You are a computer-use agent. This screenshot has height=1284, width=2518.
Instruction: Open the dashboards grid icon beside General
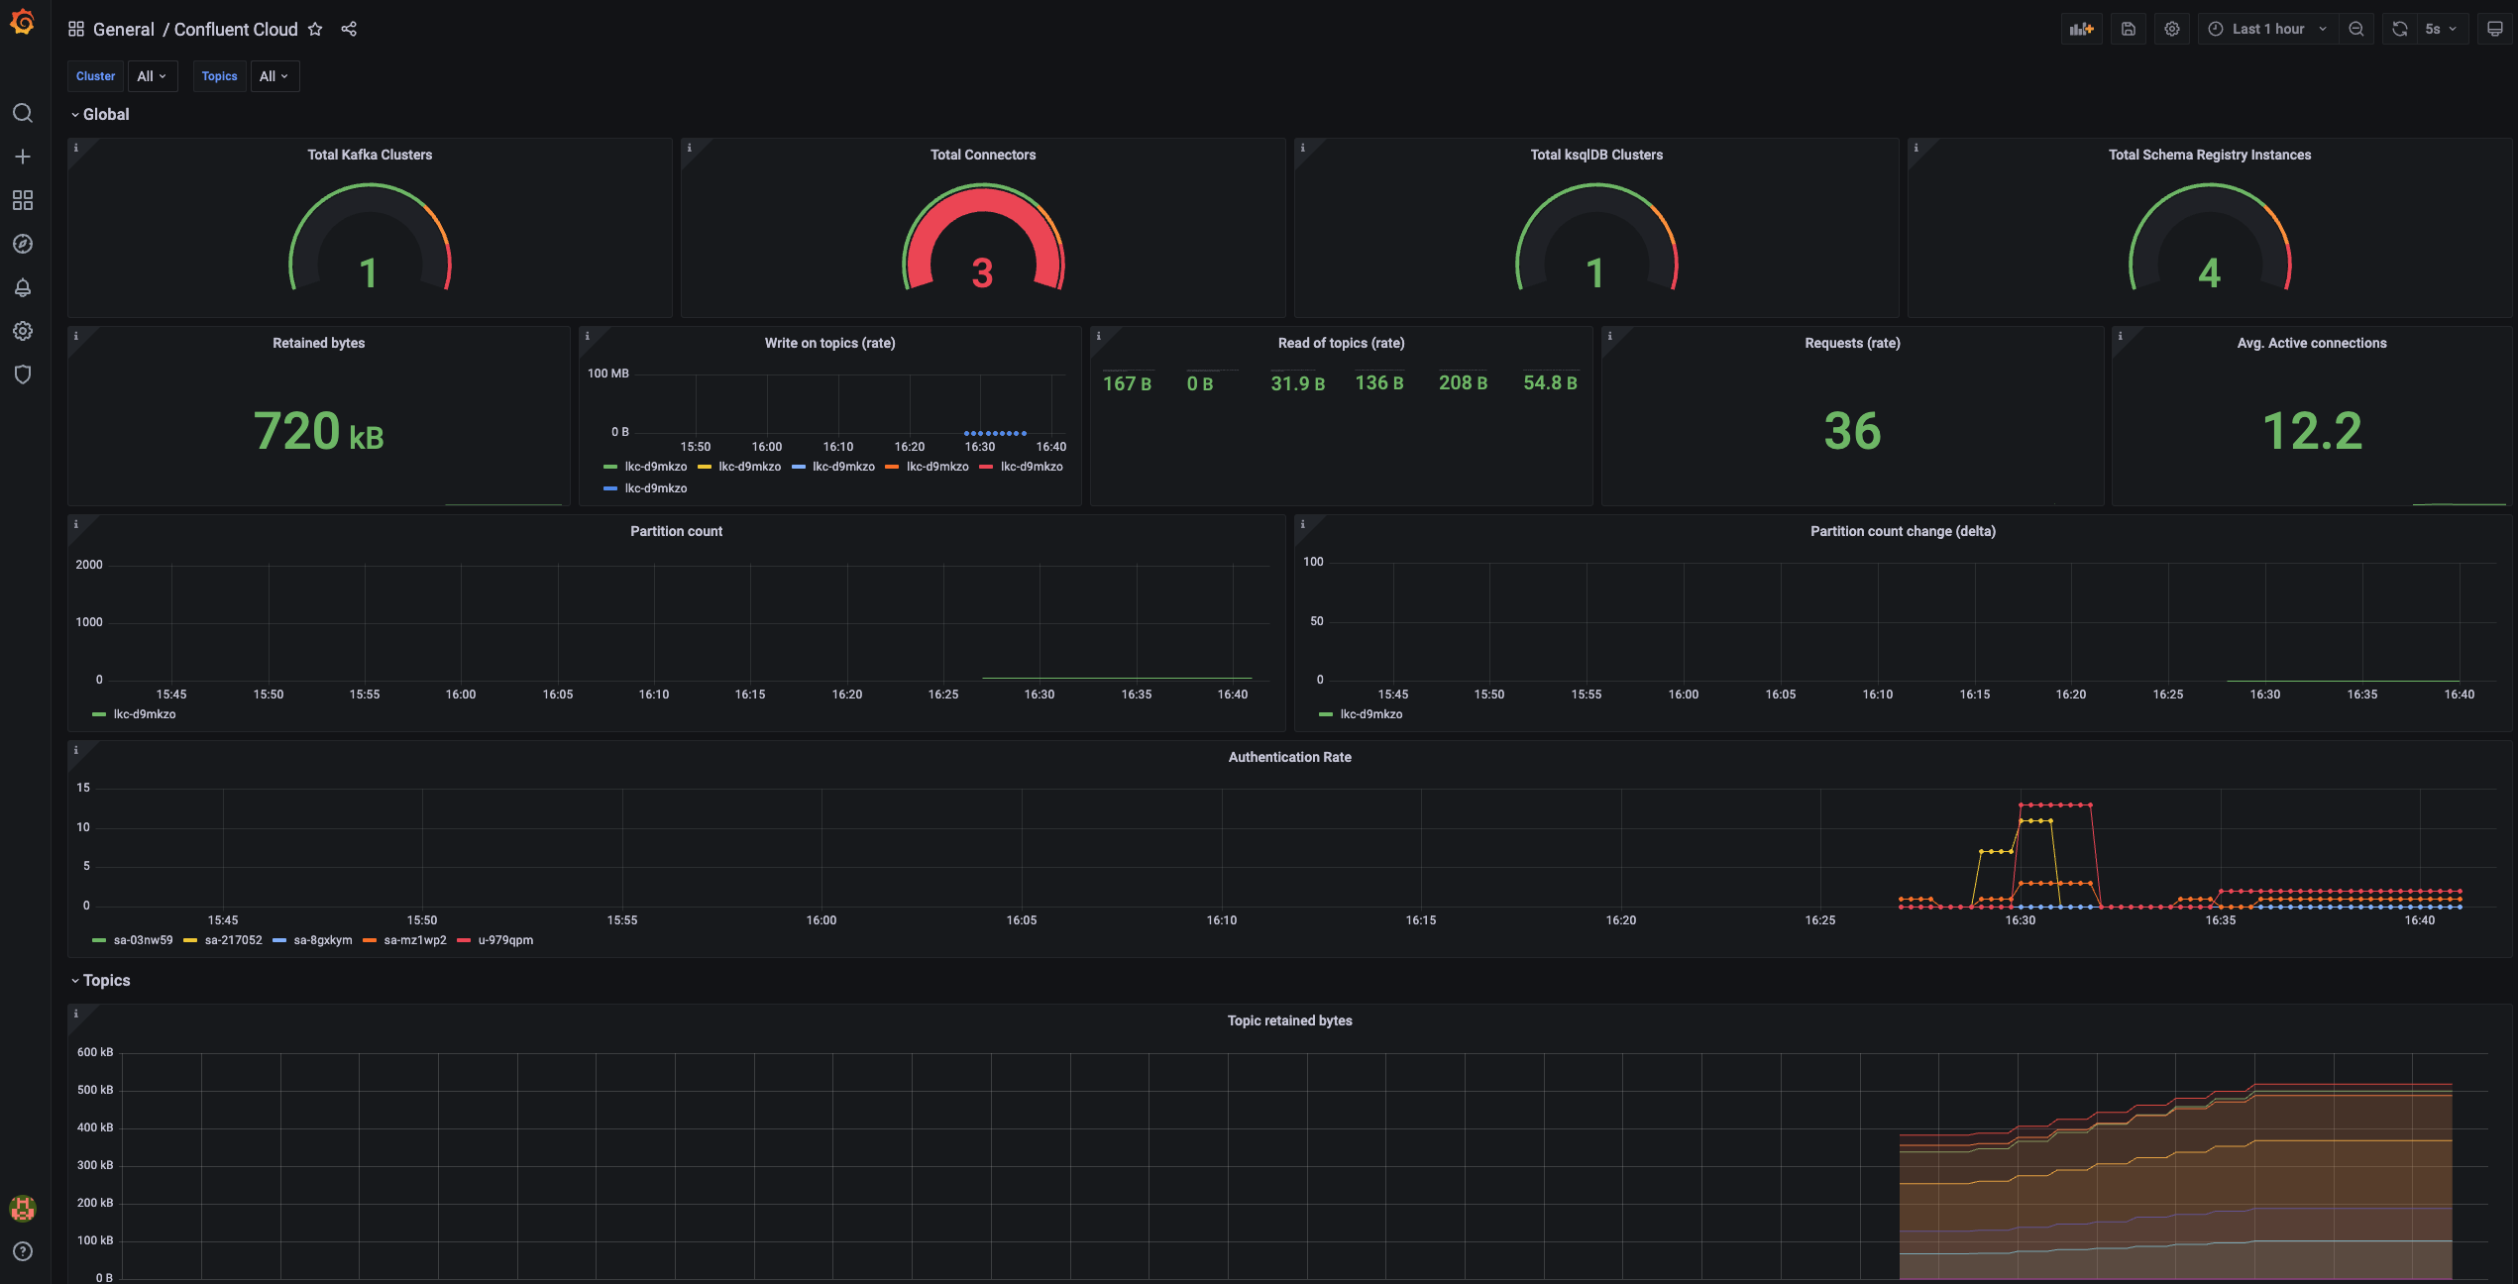point(76,29)
